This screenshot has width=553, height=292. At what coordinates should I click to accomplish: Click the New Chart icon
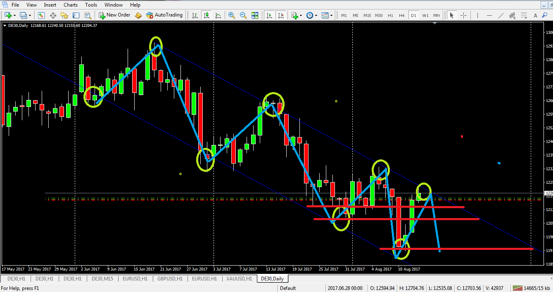(8, 15)
